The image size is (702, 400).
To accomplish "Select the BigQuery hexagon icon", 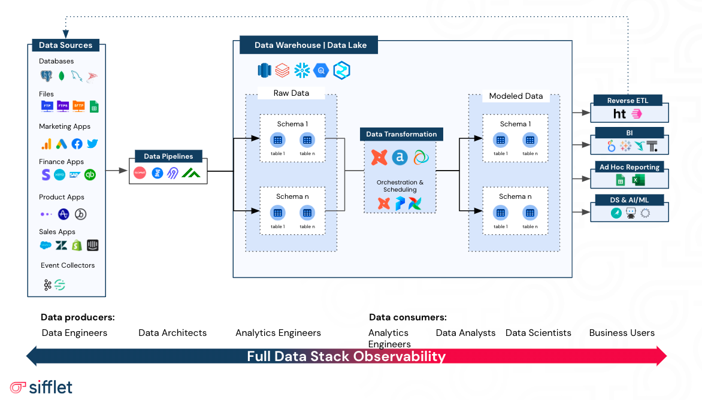I will [321, 70].
